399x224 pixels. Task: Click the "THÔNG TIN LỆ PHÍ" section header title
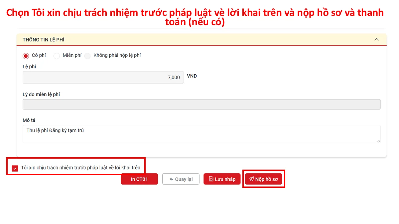(x=44, y=39)
